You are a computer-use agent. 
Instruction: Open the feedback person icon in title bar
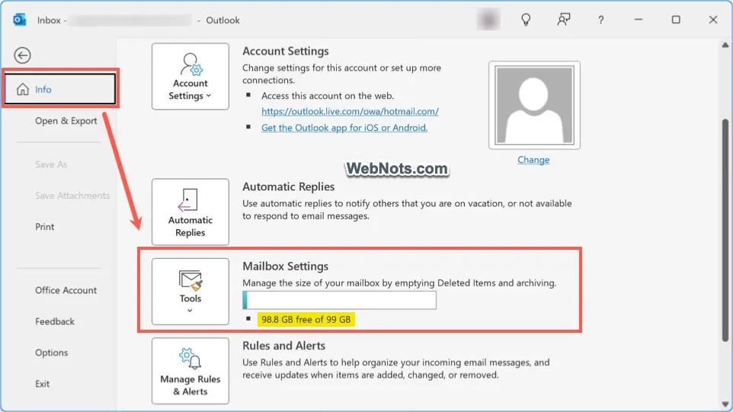(564, 20)
